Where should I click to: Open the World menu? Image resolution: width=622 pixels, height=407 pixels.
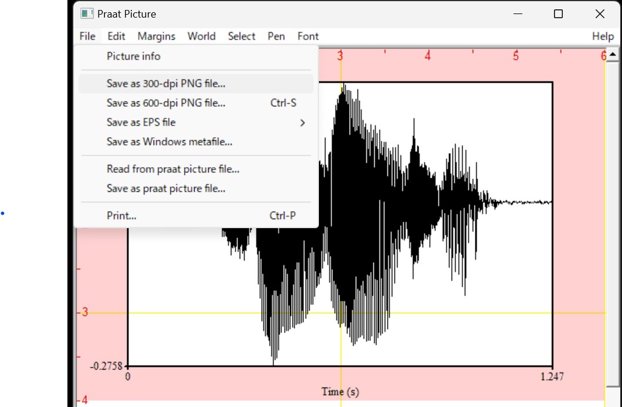click(201, 36)
